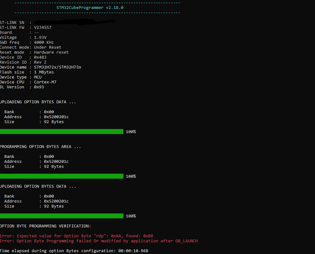Click the Board value dashes
This screenshot has width=315, height=254.
coord(36,32)
